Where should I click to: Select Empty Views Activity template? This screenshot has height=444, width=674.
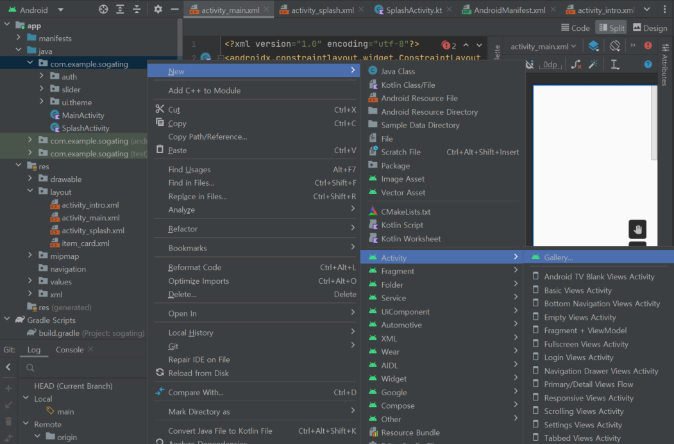tap(598, 317)
